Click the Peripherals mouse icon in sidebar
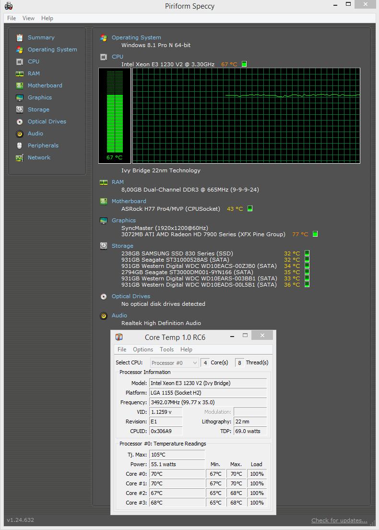379x530 pixels. [x=20, y=145]
